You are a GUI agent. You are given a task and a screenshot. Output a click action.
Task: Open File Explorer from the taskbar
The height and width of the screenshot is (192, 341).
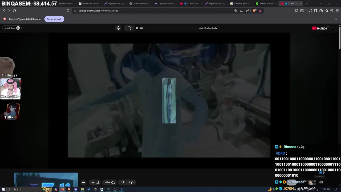[82, 189]
